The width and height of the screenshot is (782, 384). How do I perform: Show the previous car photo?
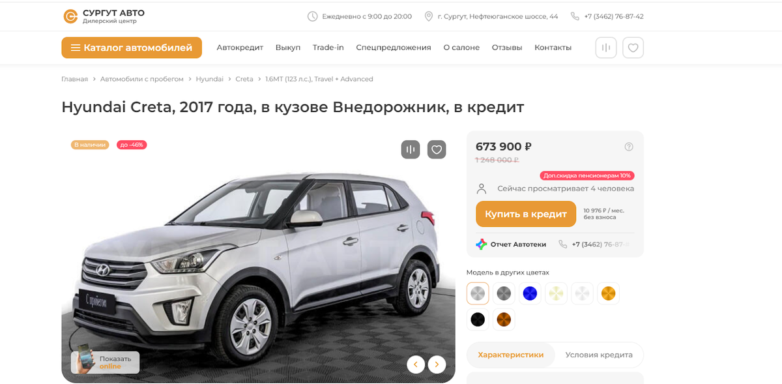point(416,364)
